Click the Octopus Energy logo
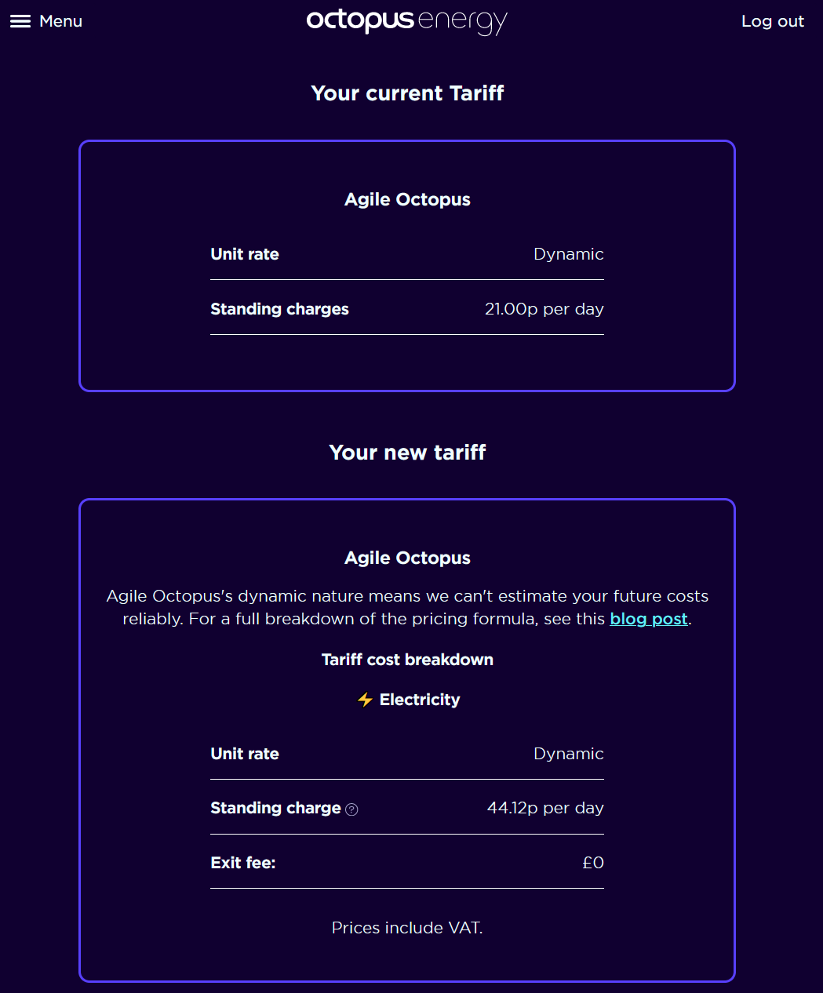The height and width of the screenshot is (993, 823). [407, 21]
